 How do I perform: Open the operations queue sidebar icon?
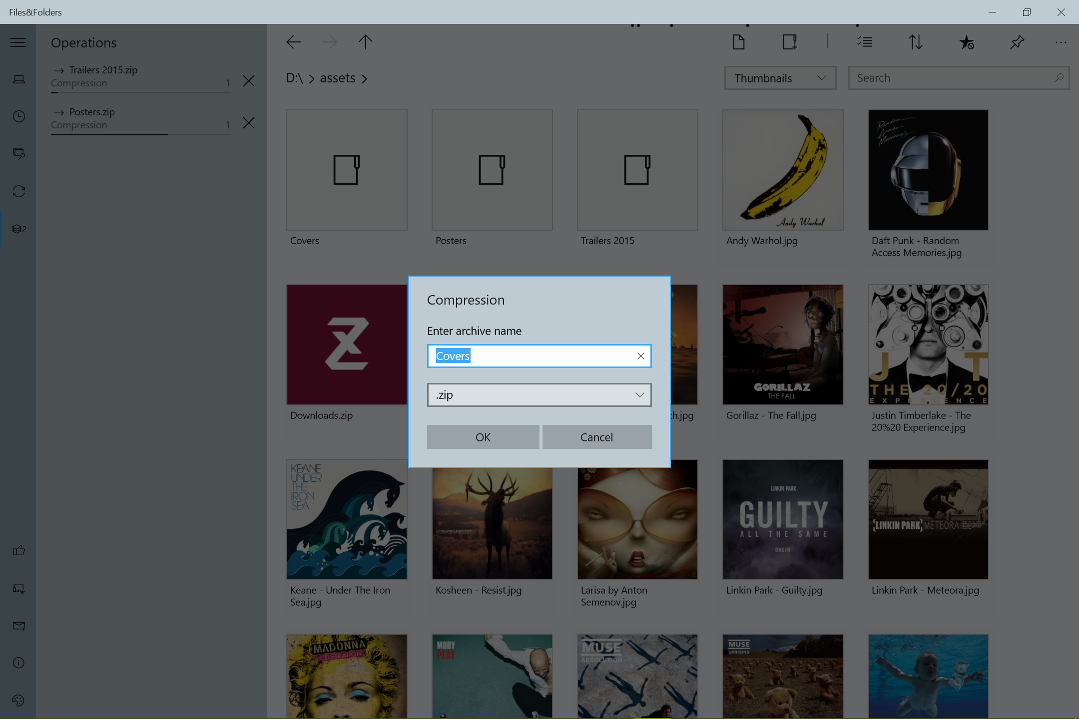[x=18, y=229]
